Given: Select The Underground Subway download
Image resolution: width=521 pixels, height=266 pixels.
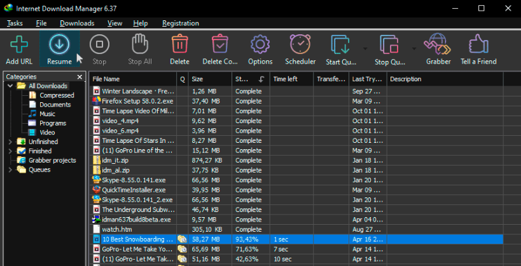Looking at the screenshot, I should pyautogui.click(x=296, y=209).
